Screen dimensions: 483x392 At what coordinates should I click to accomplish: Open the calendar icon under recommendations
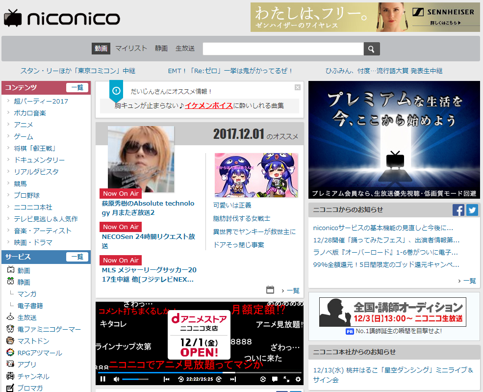click(270, 290)
